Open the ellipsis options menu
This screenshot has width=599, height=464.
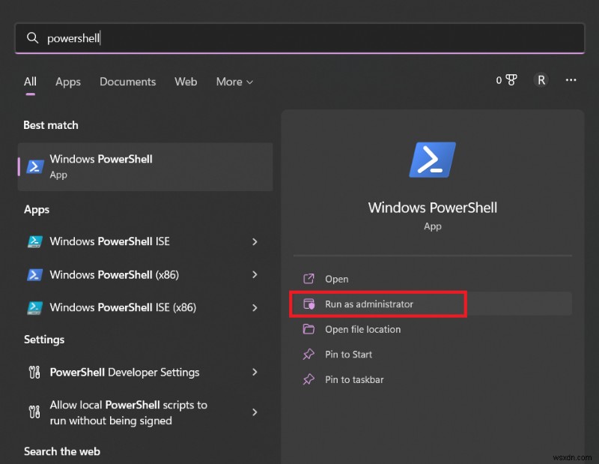pos(571,80)
